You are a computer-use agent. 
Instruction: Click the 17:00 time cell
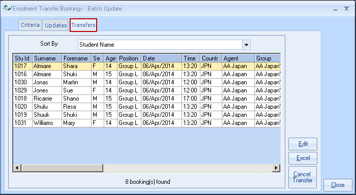point(191,99)
